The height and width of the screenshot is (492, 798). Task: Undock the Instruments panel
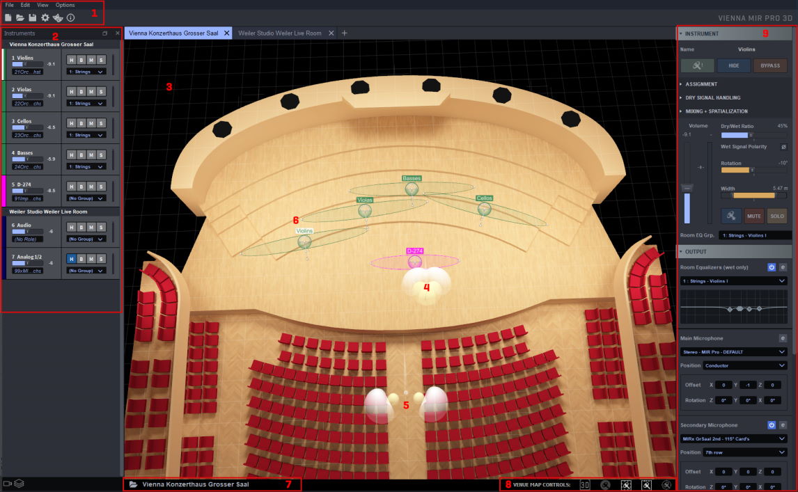click(x=105, y=33)
